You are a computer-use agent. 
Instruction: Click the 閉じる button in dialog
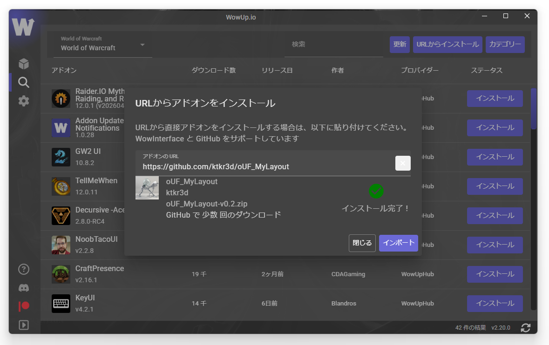(362, 243)
